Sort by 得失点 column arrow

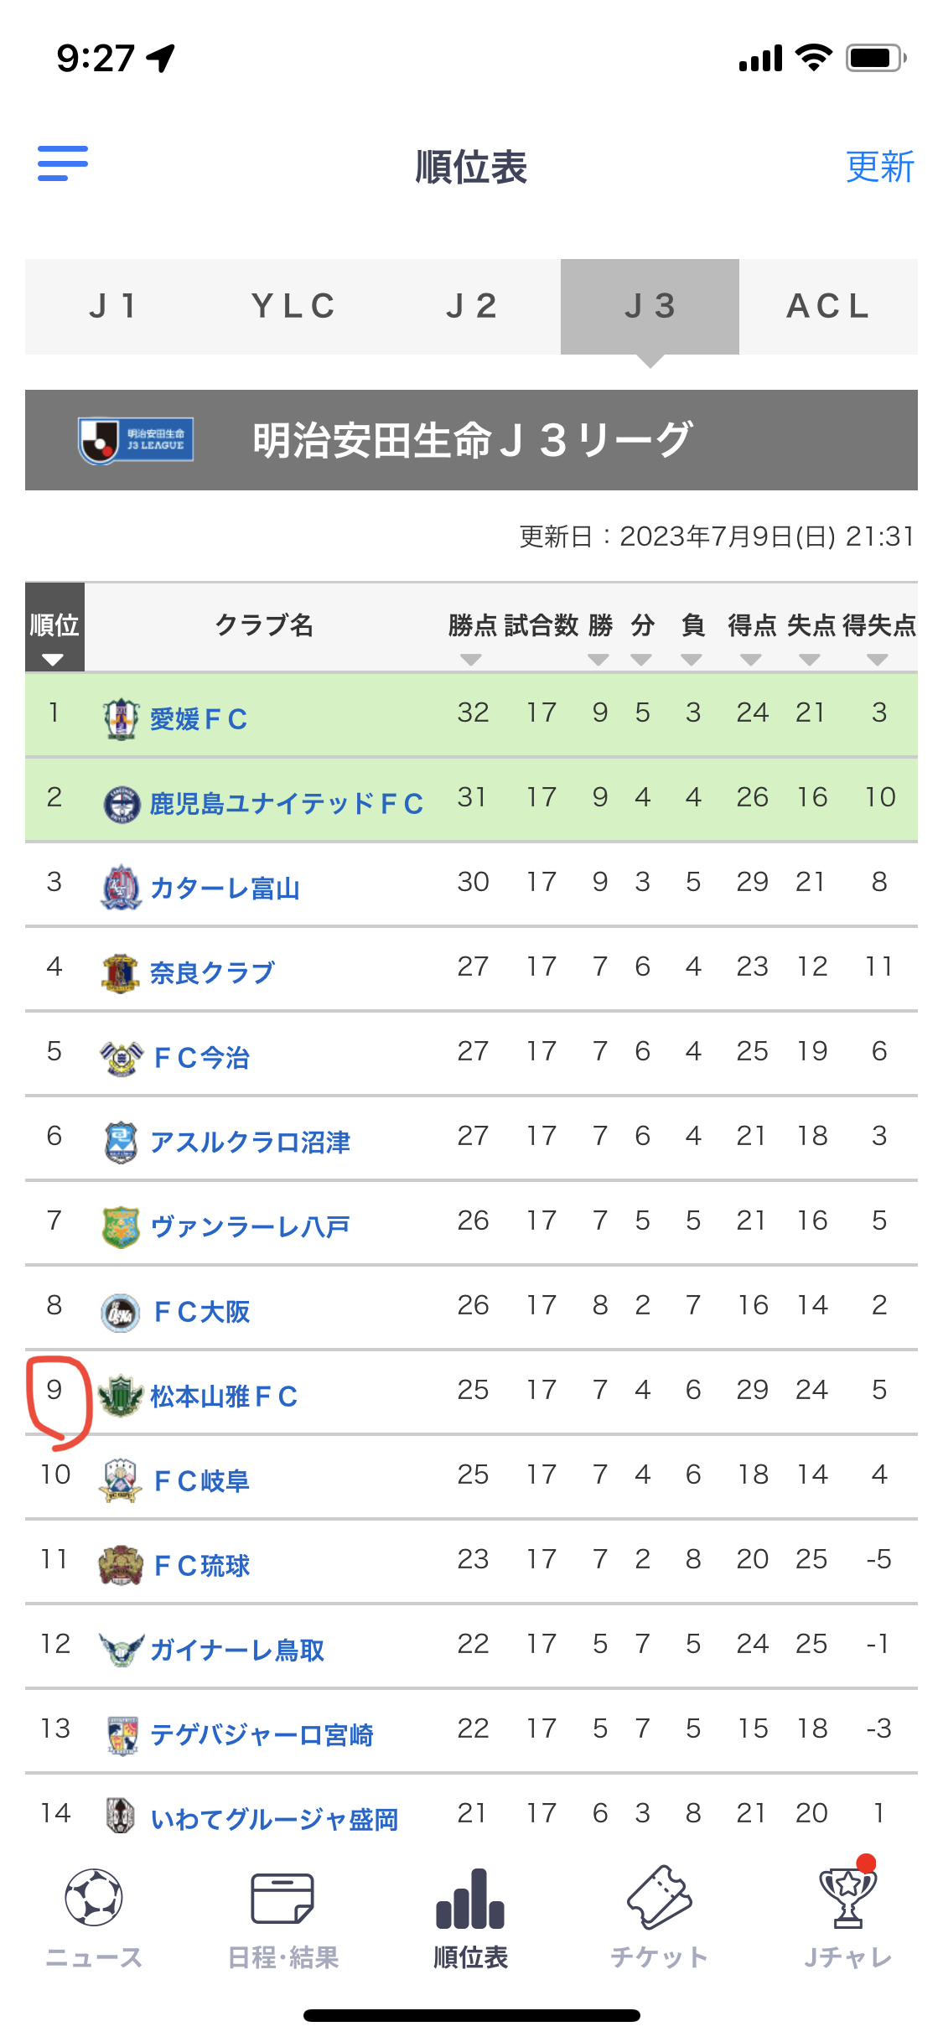(878, 660)
